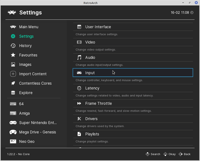Open the 64 playlist
Image resolution: width=200 pixels, height=161 pixels.
[x=21, y=104]
